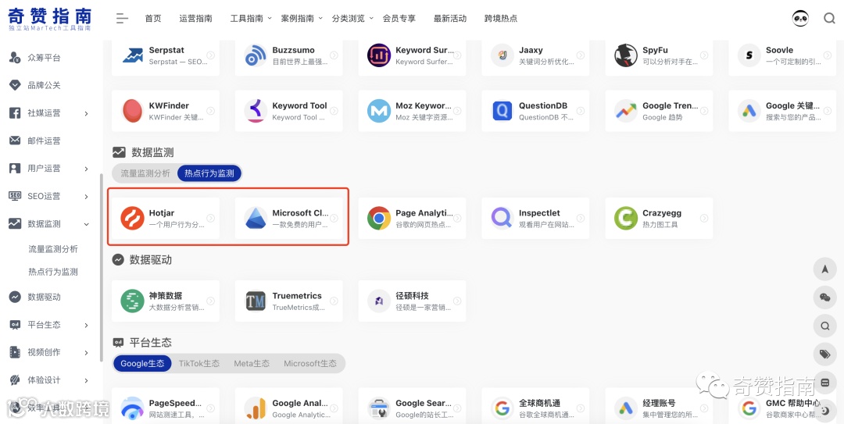Click the hamburger menu collapse icon
Image resolution: width=844 pixels, height=424 pixels.
(122, 18)
